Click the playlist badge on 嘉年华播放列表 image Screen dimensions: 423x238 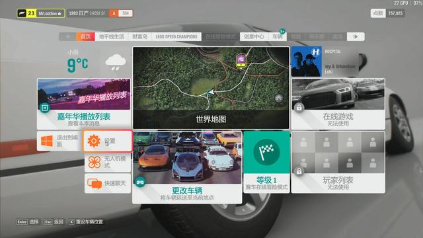[x=45, y=108]
